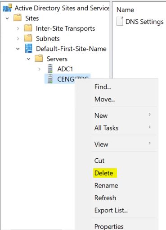Open the All Tasks submenu
Viewport: 166px width, 230px height.
106,128
